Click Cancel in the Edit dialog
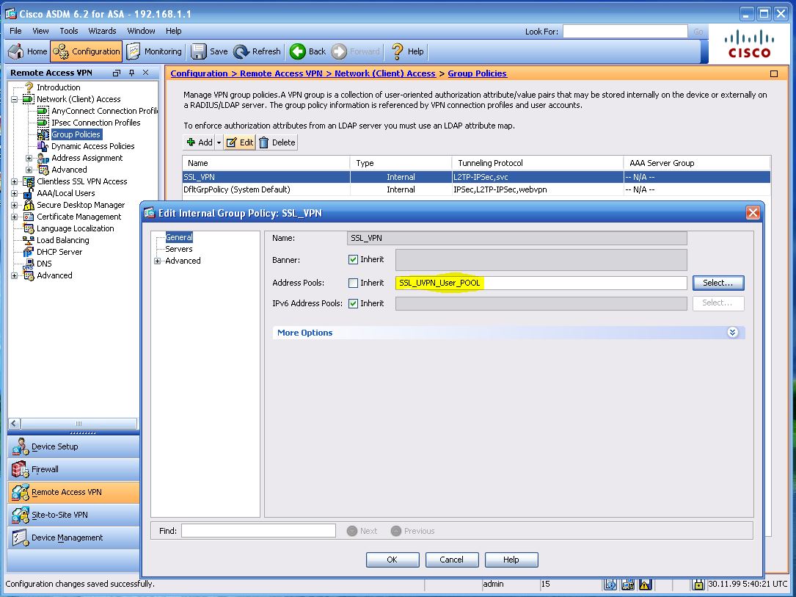The height and width of the screenshot is (597, 796). pos(452,560)
